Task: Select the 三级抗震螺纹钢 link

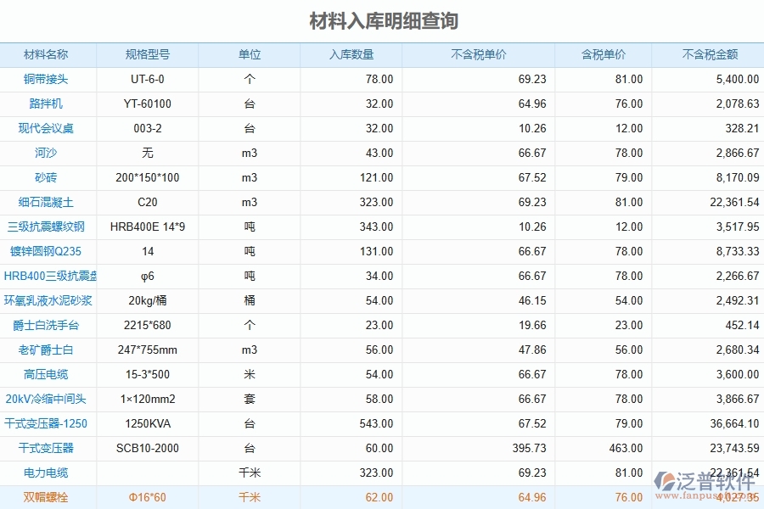Action: (46, 227)
